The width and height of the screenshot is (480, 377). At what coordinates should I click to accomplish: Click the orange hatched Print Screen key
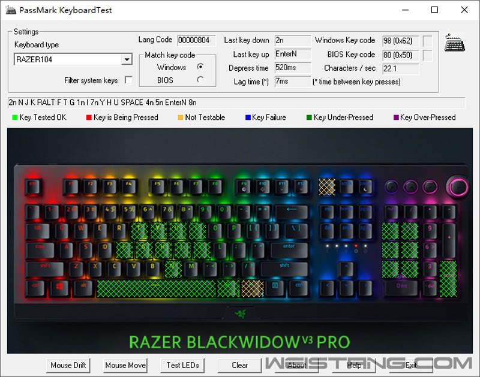[x=327, y=186]
